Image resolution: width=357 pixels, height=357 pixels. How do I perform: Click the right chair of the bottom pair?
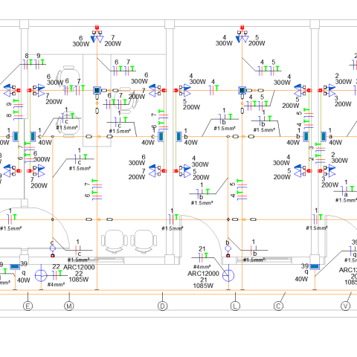(144, 241)
